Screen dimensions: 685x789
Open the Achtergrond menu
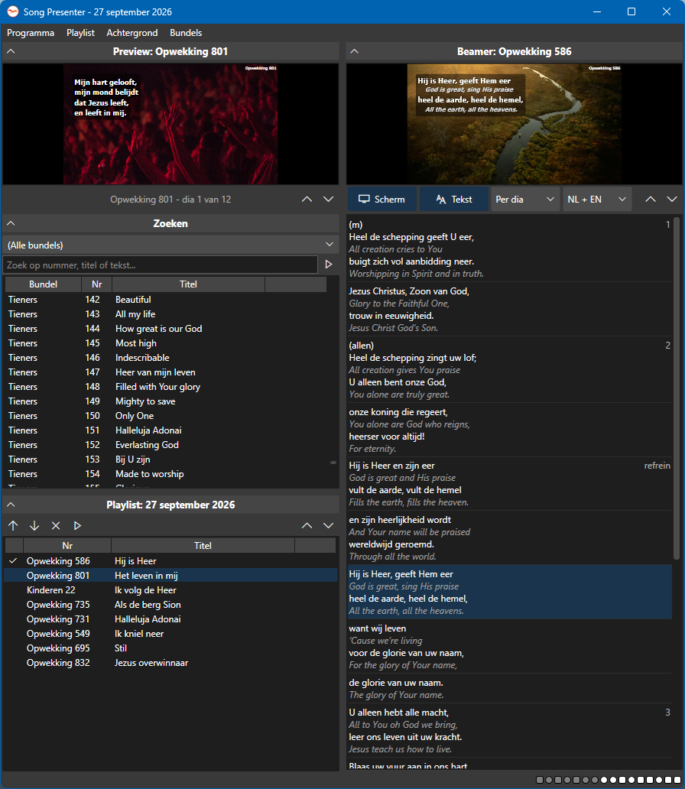tap(131, 33)
